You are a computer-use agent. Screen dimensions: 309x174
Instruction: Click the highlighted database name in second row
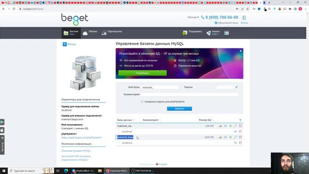(125, 137)
